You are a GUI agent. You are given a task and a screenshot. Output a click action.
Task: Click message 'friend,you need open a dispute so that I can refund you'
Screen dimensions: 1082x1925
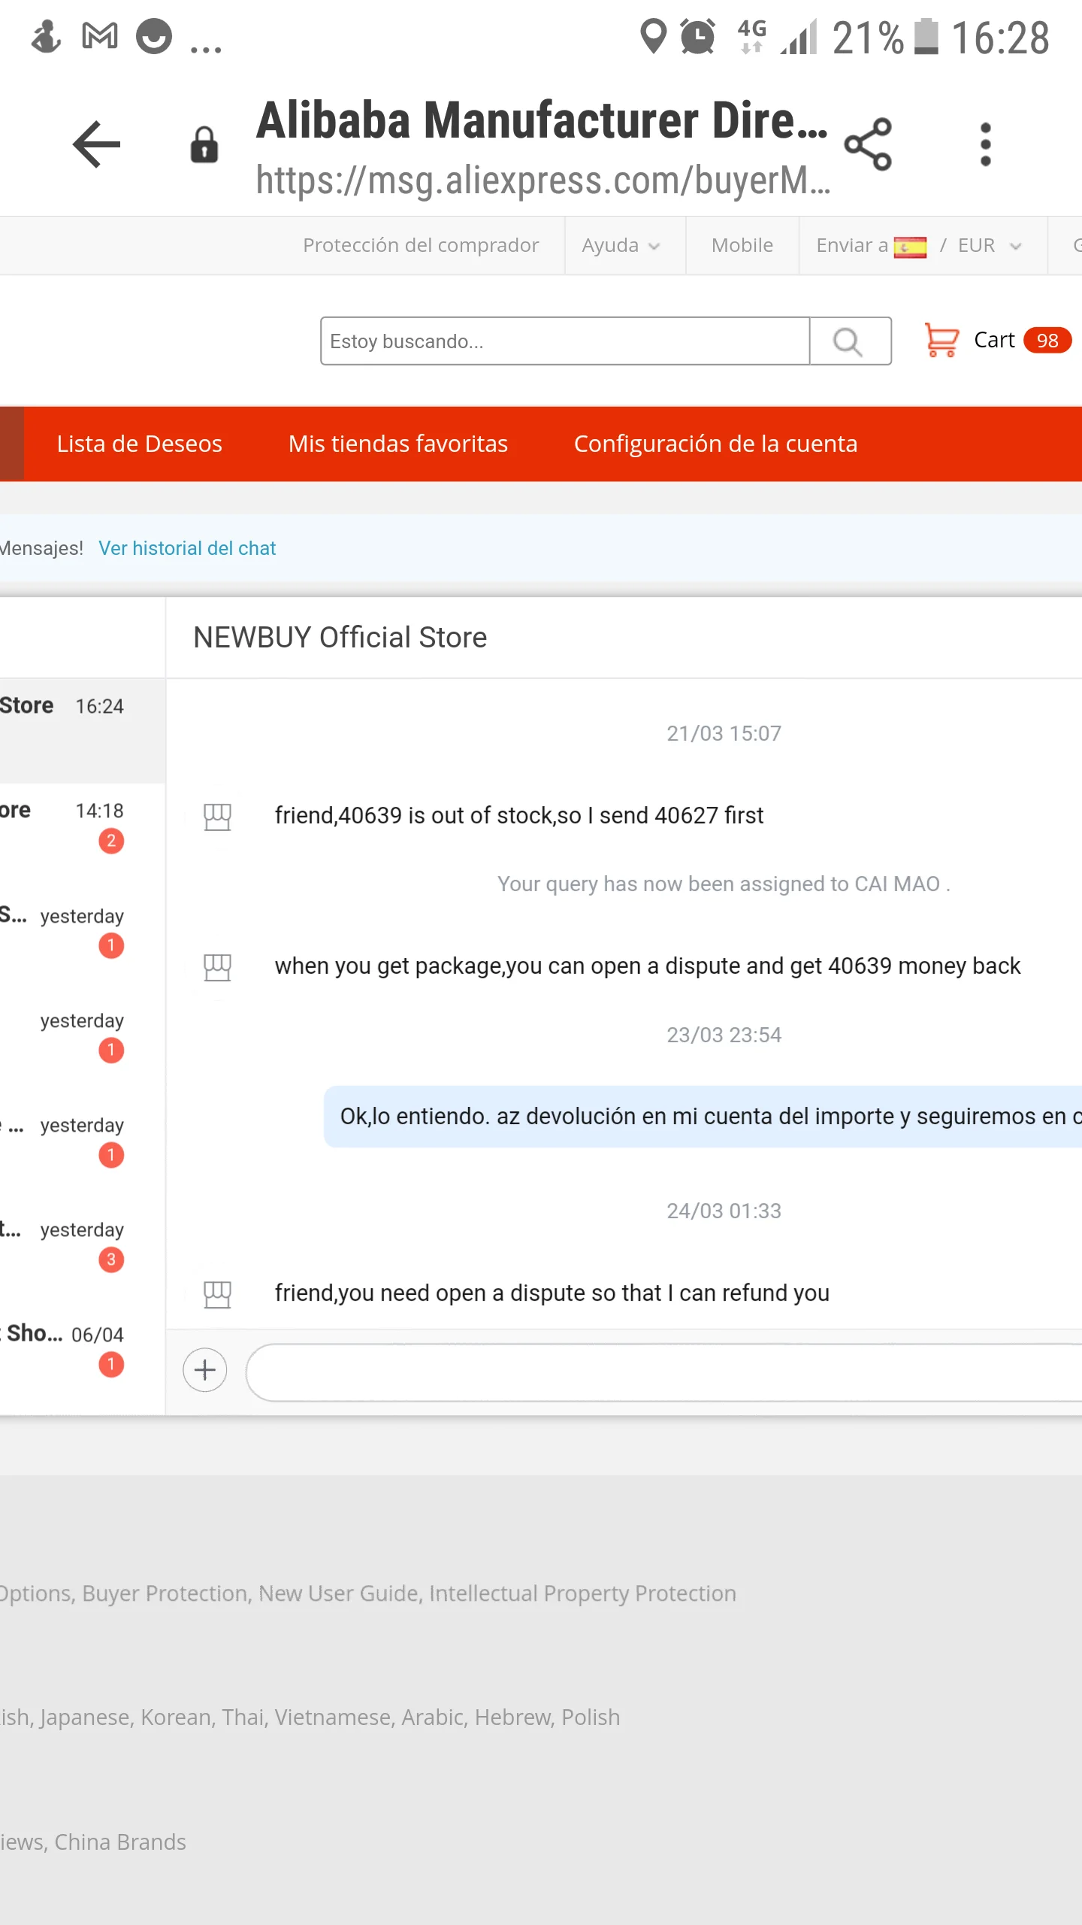click(x=552, y=1293)
